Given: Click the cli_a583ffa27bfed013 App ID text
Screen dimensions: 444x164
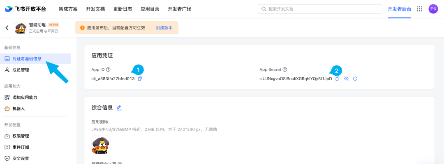Looking at the screenshot, I should point(113,79).
